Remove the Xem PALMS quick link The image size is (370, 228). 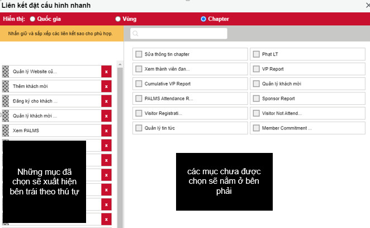[106, 131]
